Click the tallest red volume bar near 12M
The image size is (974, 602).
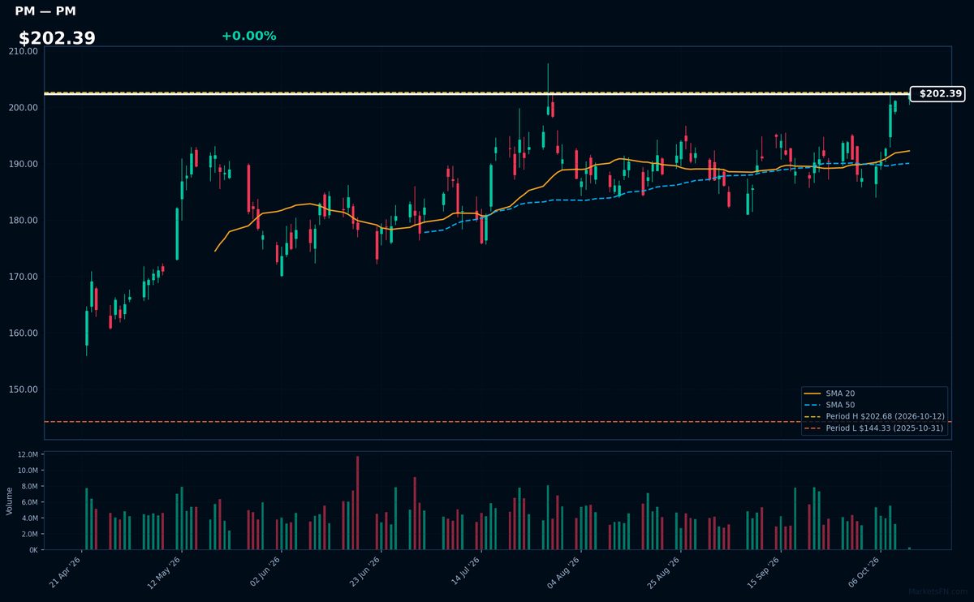pyautogui.click(x=357, y=503)
